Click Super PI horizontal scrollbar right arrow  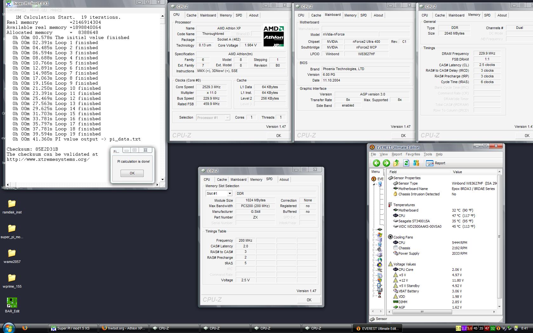click(x=157, y=185)
